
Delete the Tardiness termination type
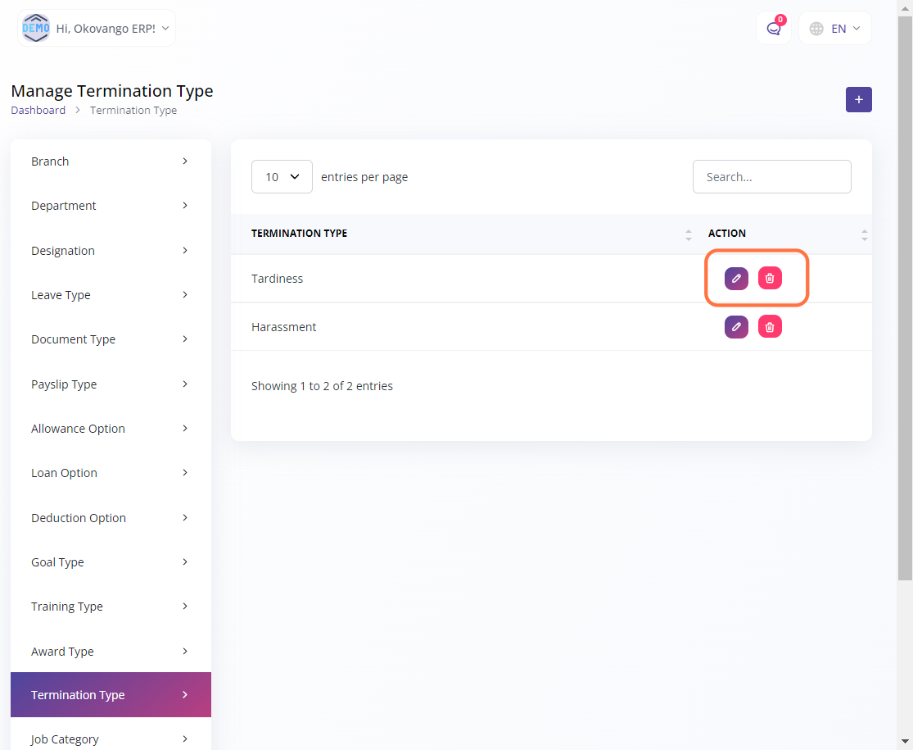(770, 279)
